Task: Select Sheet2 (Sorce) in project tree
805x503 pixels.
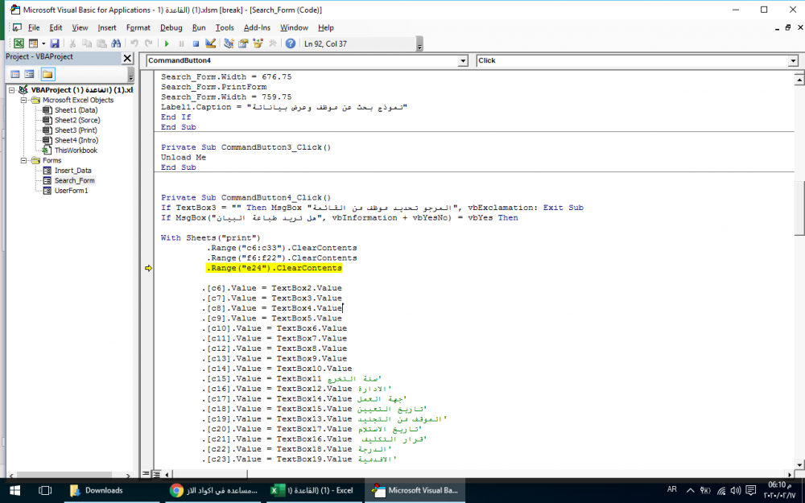Action: coord(77,120)
